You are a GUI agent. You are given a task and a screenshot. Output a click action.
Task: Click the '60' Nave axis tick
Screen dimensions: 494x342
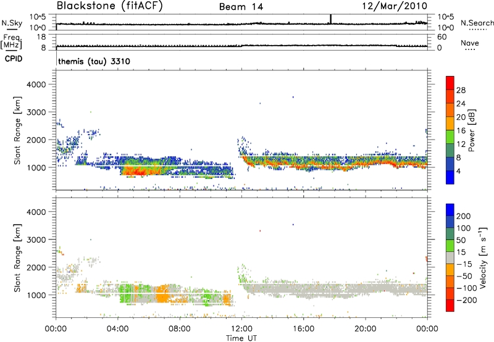[x=442, y=37]
